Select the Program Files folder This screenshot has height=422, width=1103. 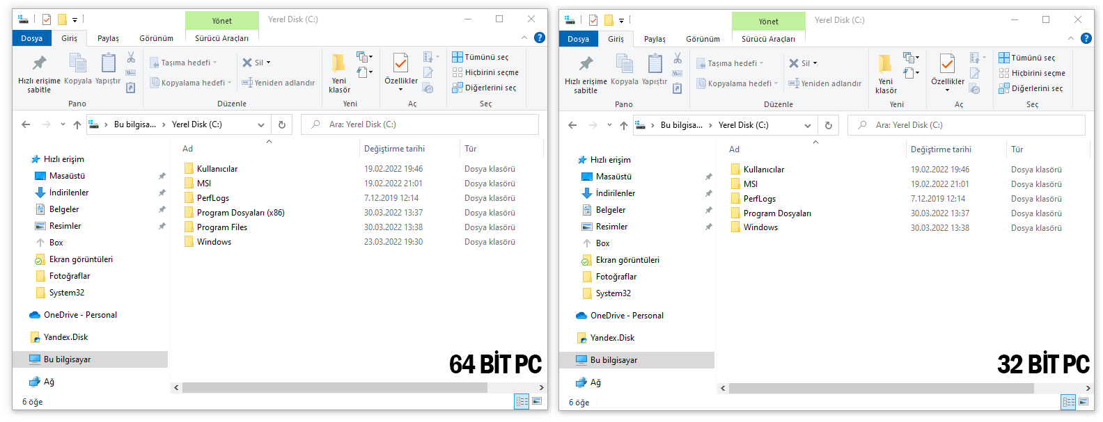click(x=221, y=227)
